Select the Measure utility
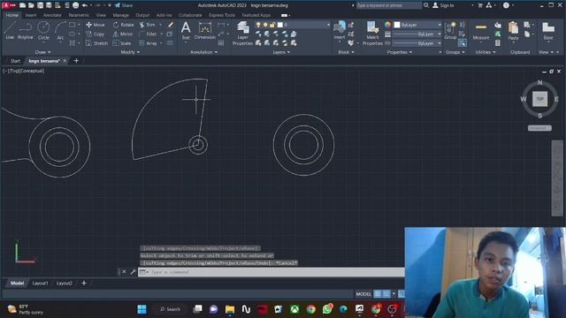Viewport: 566px width, 318px height. [481, 30]
